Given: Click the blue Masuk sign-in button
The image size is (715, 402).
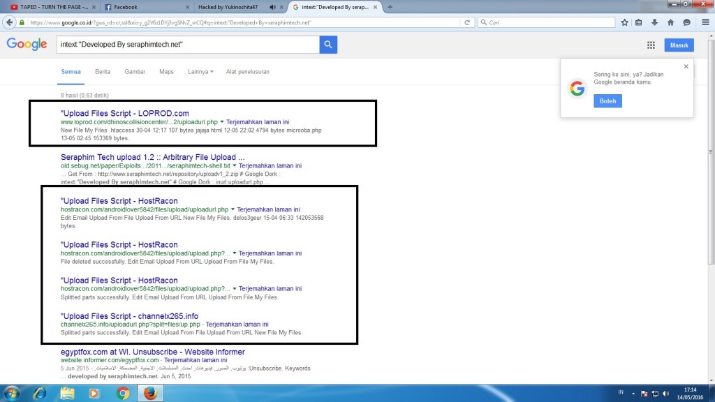Looking at the screenshot, I should tap(679, 45).
